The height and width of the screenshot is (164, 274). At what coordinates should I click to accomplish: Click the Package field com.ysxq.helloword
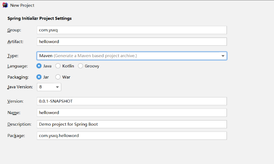pyautogui.click(x=132, y=136)
